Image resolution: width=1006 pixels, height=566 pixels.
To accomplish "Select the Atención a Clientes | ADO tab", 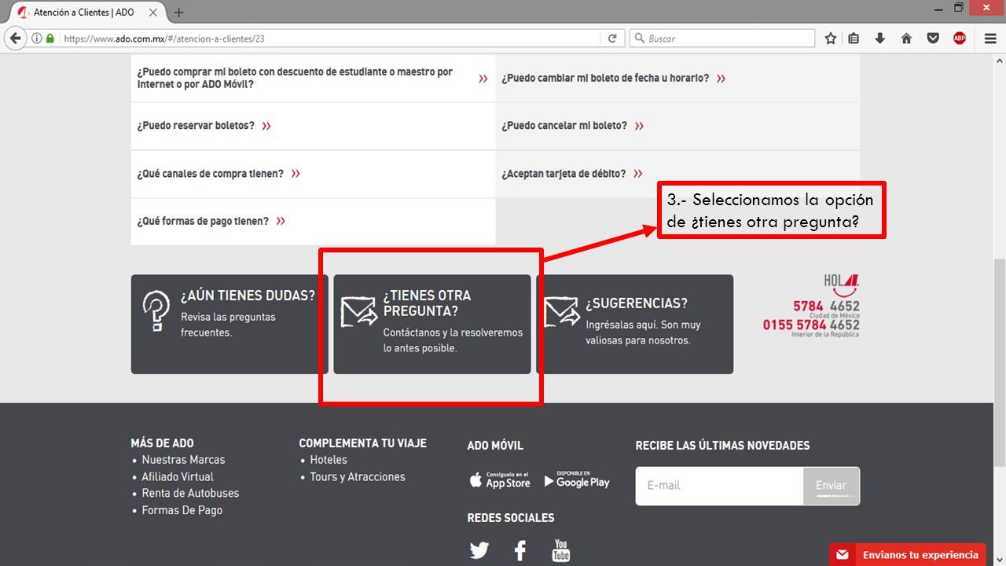I will (x=86, y=12).
